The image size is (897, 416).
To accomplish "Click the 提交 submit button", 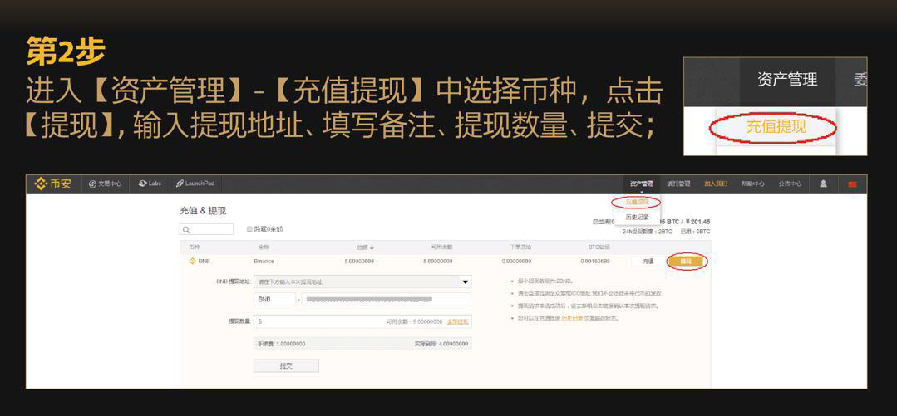I will pyautogui.click(x=286, y=365).
